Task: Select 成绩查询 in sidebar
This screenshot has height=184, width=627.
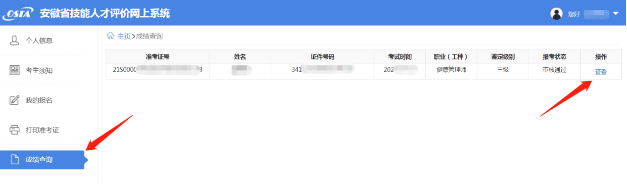Action: click(42, 160)
